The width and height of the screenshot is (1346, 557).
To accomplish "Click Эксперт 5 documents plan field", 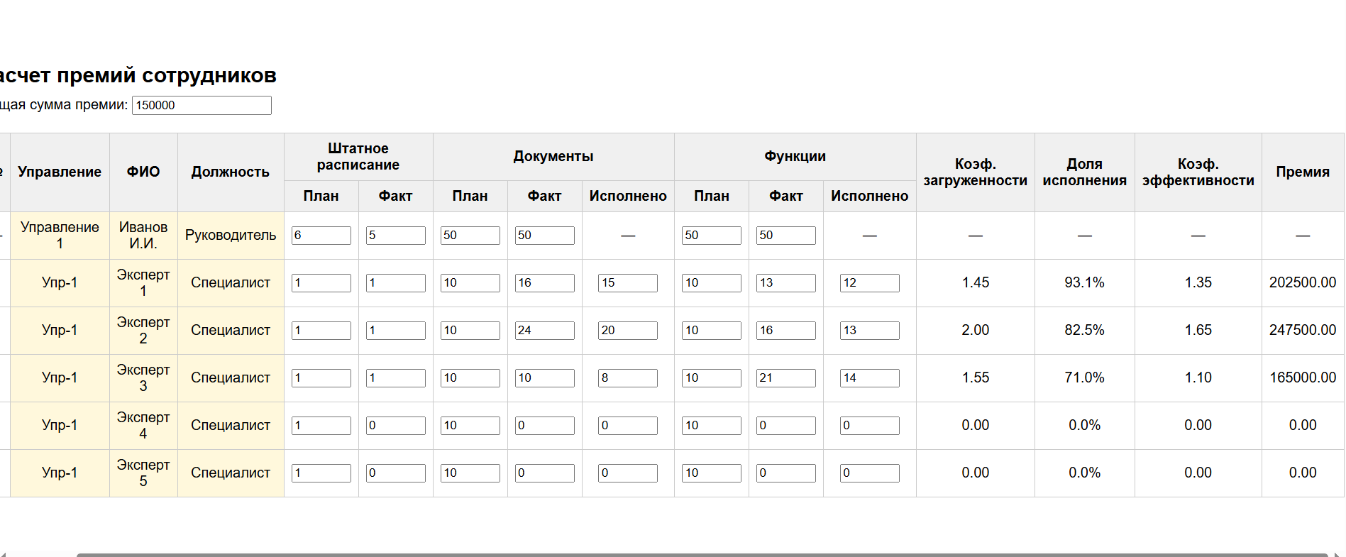I will click(470, 473).
